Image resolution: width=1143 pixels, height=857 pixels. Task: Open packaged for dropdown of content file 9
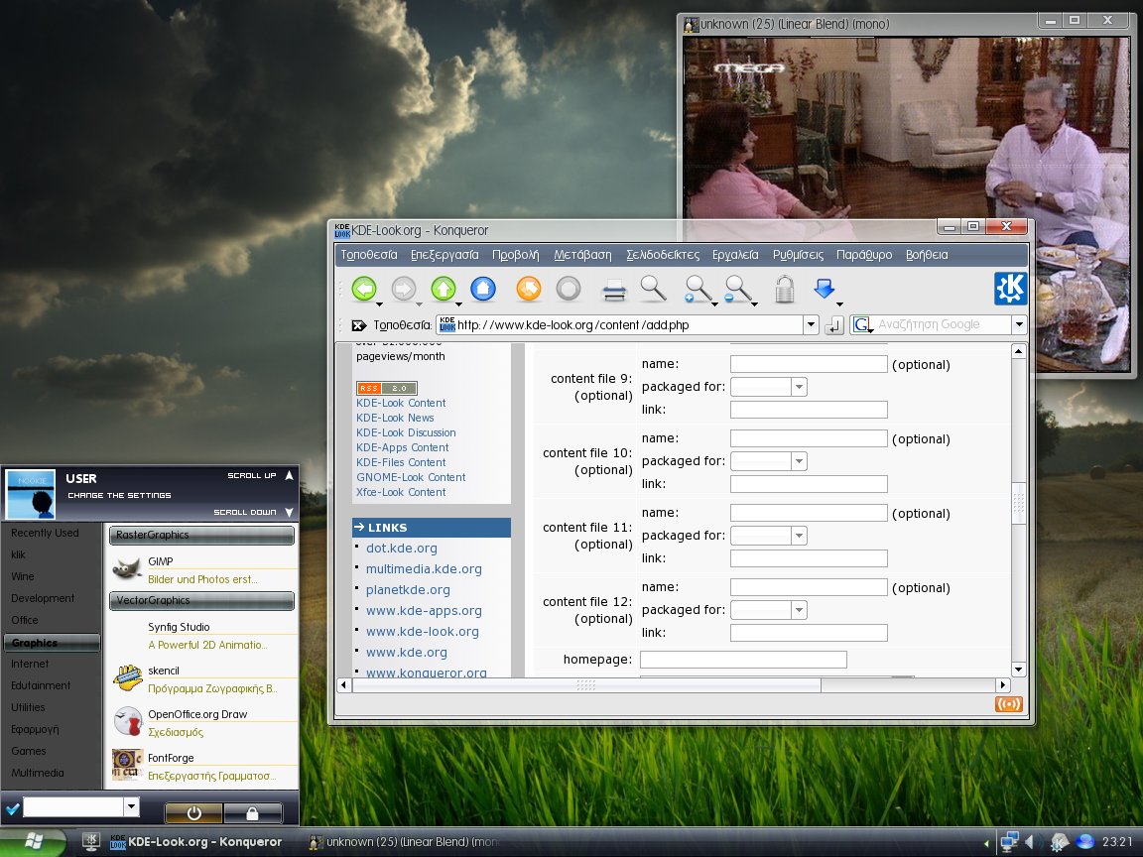(x=799, y=387)
